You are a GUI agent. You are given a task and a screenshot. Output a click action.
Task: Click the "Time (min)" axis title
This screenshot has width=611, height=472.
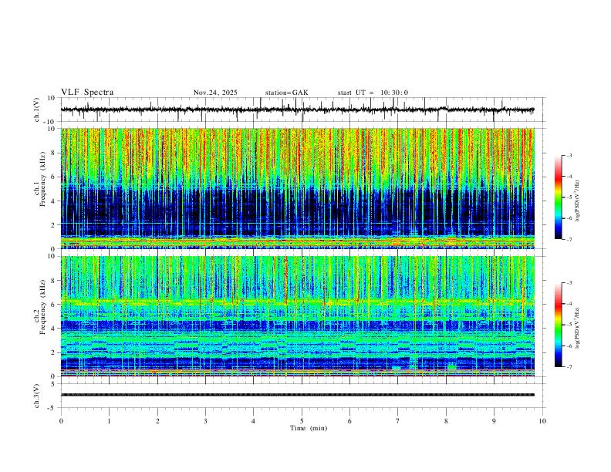309,428
